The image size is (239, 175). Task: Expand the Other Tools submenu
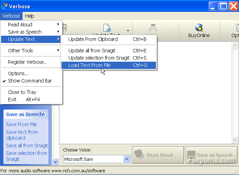pos(31,51)
